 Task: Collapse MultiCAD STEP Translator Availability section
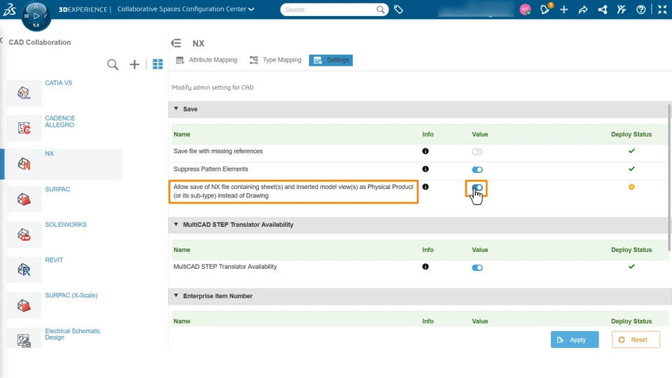(176, 224)
